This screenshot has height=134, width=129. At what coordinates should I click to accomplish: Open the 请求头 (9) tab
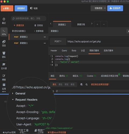pos(64,76)
